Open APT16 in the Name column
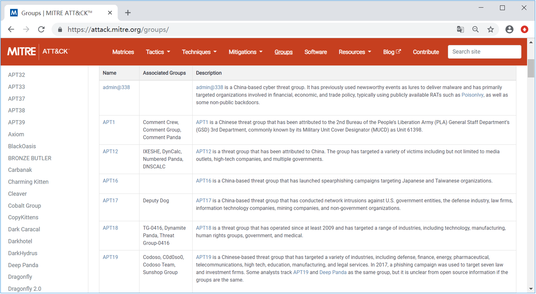This screenshot has width=536, height=294. point(110,180)
